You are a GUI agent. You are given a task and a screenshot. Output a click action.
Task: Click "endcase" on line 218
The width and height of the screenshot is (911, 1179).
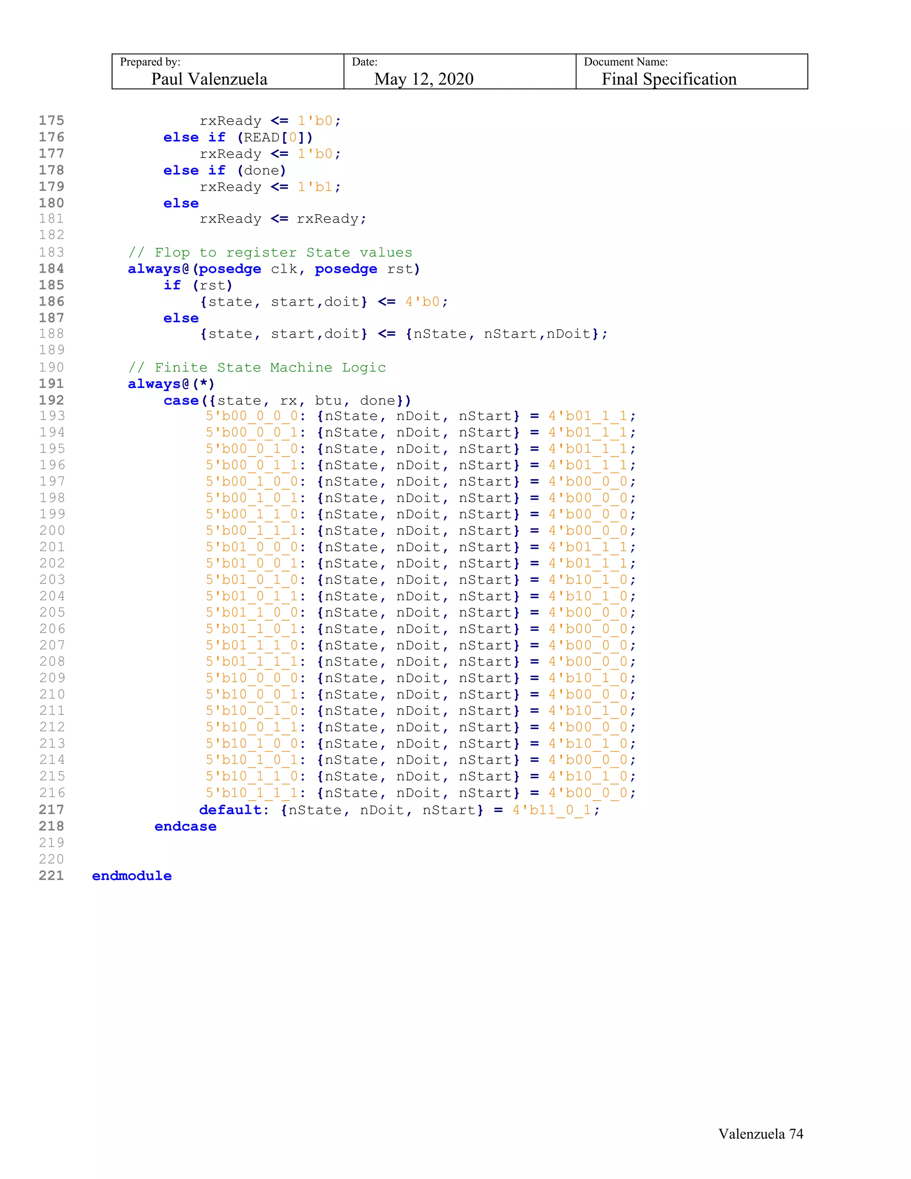point(185,827)
